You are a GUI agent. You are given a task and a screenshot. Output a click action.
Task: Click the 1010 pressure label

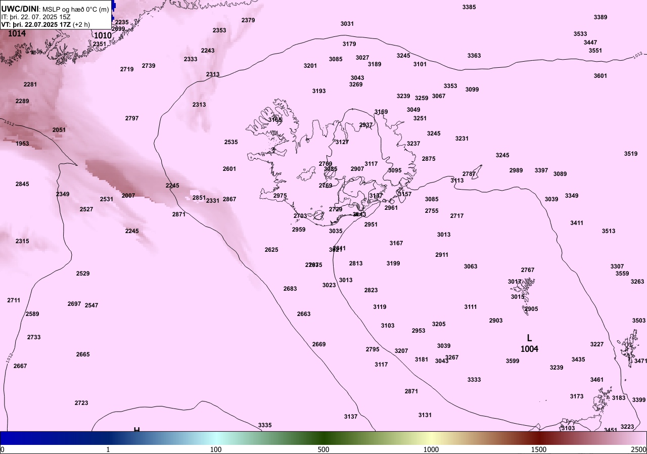click(103, 35)
